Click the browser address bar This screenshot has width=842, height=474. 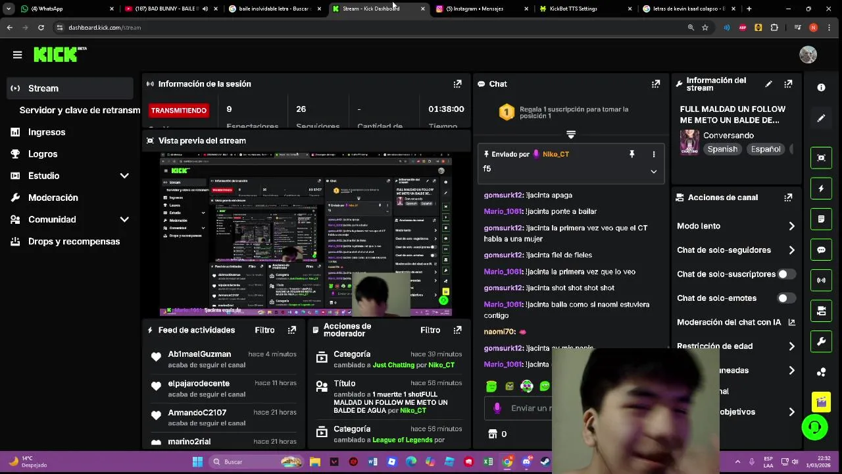click(368, 28)
